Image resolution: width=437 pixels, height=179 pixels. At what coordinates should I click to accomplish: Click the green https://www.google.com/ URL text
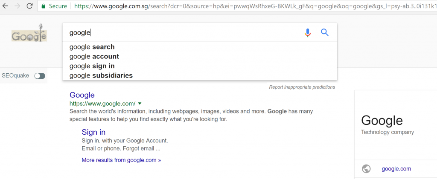pos(102,104)
